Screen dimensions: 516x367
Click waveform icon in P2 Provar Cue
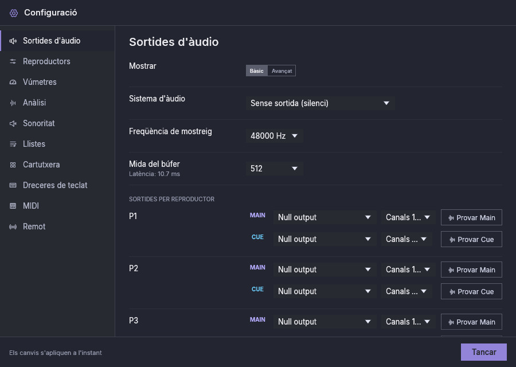[x=452, y=292]
